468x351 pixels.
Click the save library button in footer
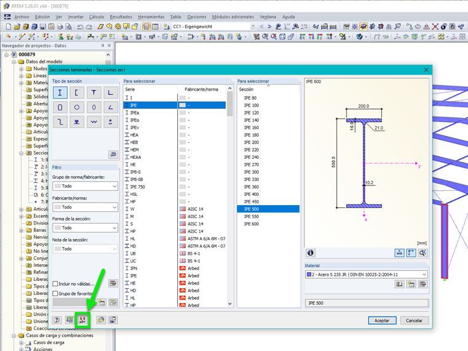pyautogui.click(x=113, y=320)
